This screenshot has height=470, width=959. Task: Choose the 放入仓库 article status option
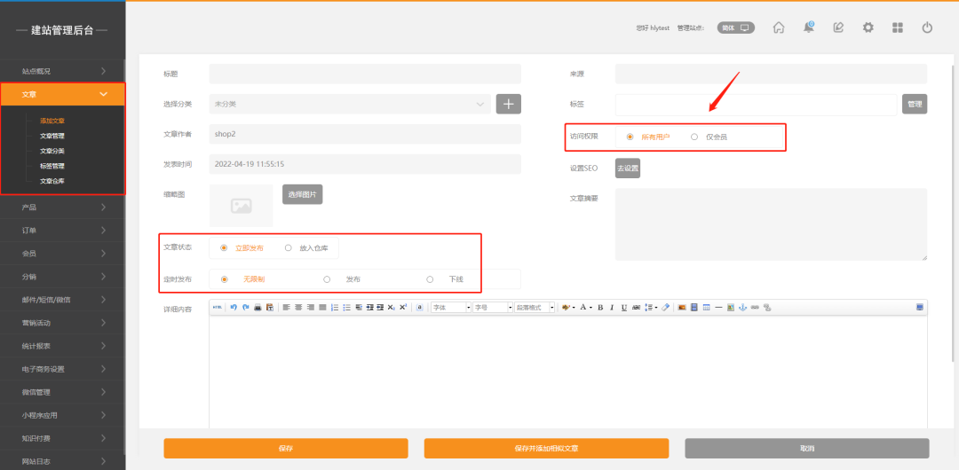[289, 248]
